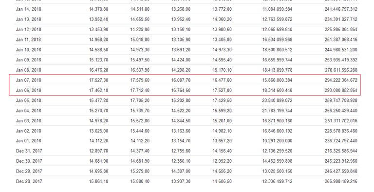
Task: Select market cap 294.222.364.672
Action: [x=341, y=80]
